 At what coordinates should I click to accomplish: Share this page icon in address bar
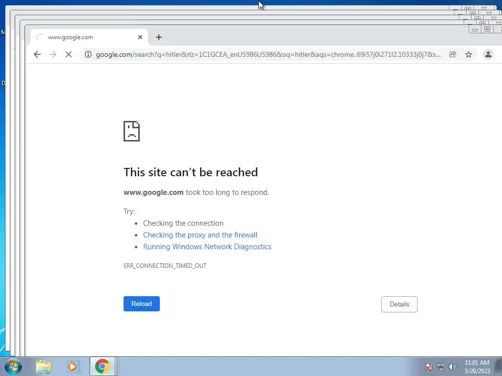pyautogui.click(x=452, y=54)
